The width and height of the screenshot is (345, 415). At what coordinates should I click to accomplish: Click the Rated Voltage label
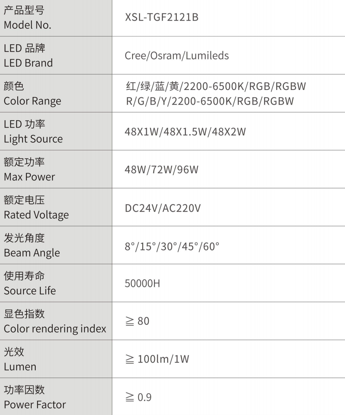pos(36,215)
